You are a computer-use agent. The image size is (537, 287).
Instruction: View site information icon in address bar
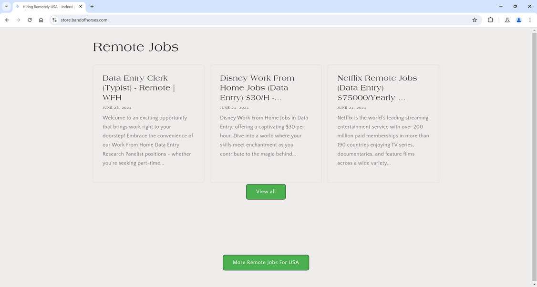(x=54, y=20)
